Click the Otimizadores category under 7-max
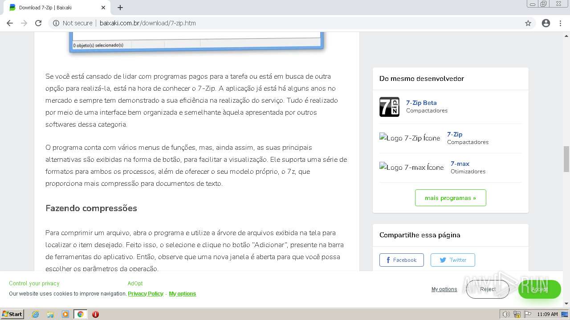This screenshot has width=570, height=320. coord(468,172)
